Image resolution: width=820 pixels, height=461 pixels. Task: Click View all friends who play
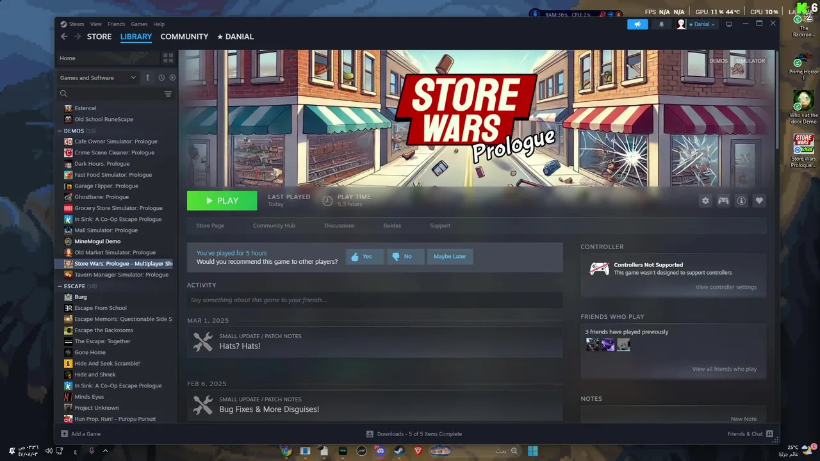pos(724,369)
